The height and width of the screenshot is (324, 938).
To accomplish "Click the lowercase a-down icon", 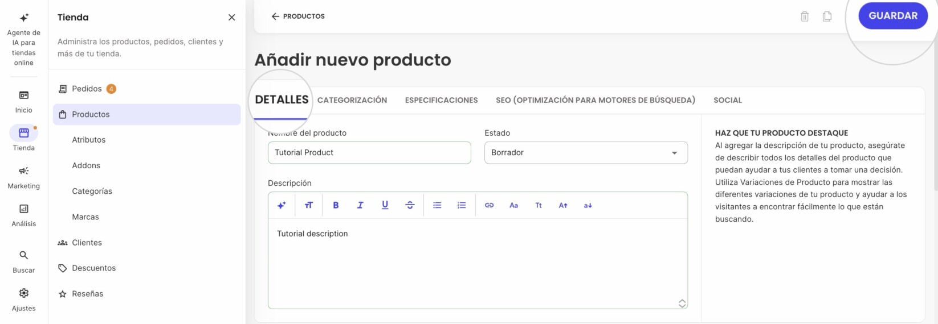I will click(588, 205).
